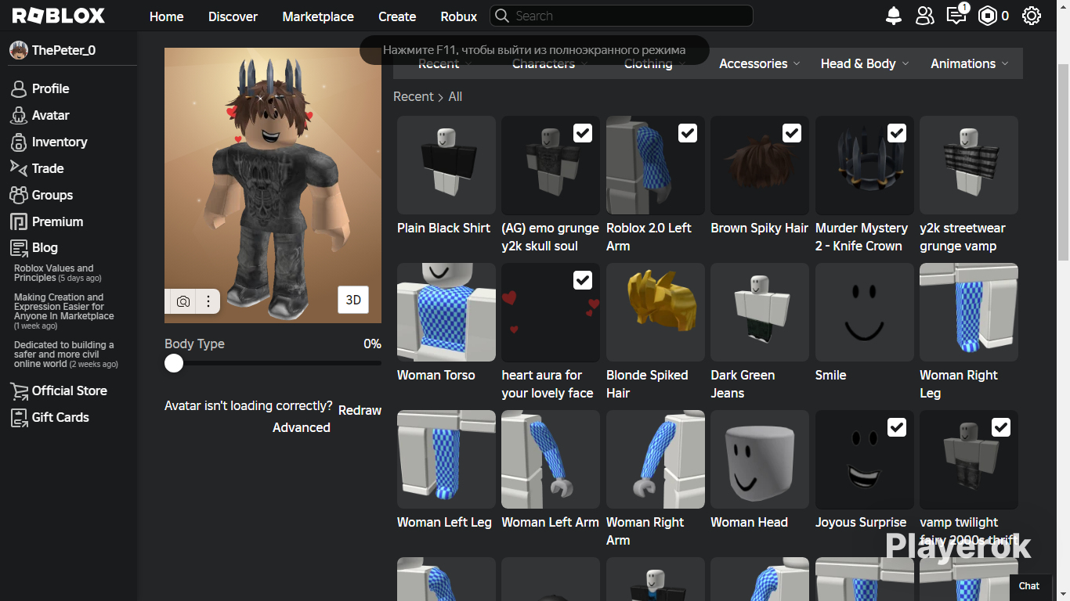Click the Redraw link

(360, 410)
